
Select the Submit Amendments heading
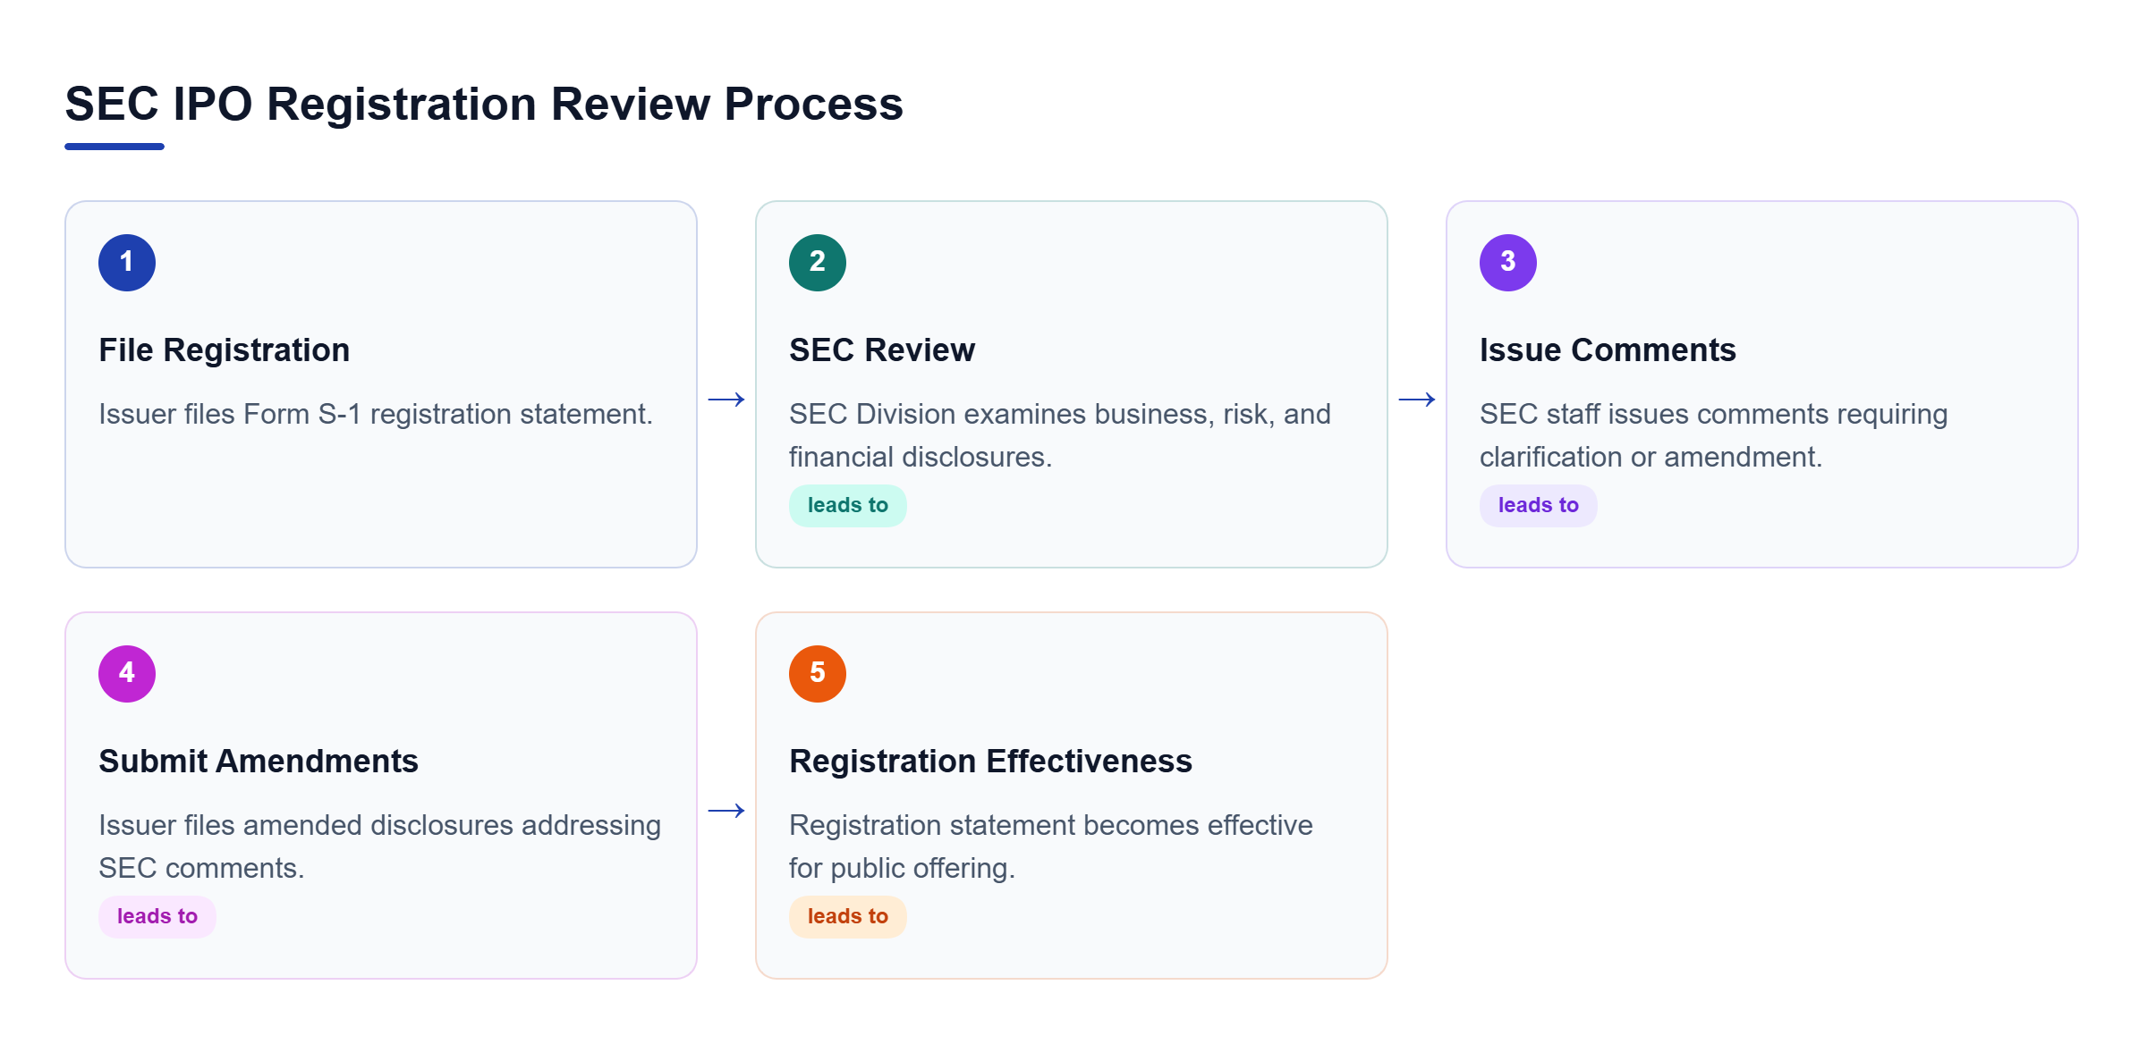(x=259, y=761)
